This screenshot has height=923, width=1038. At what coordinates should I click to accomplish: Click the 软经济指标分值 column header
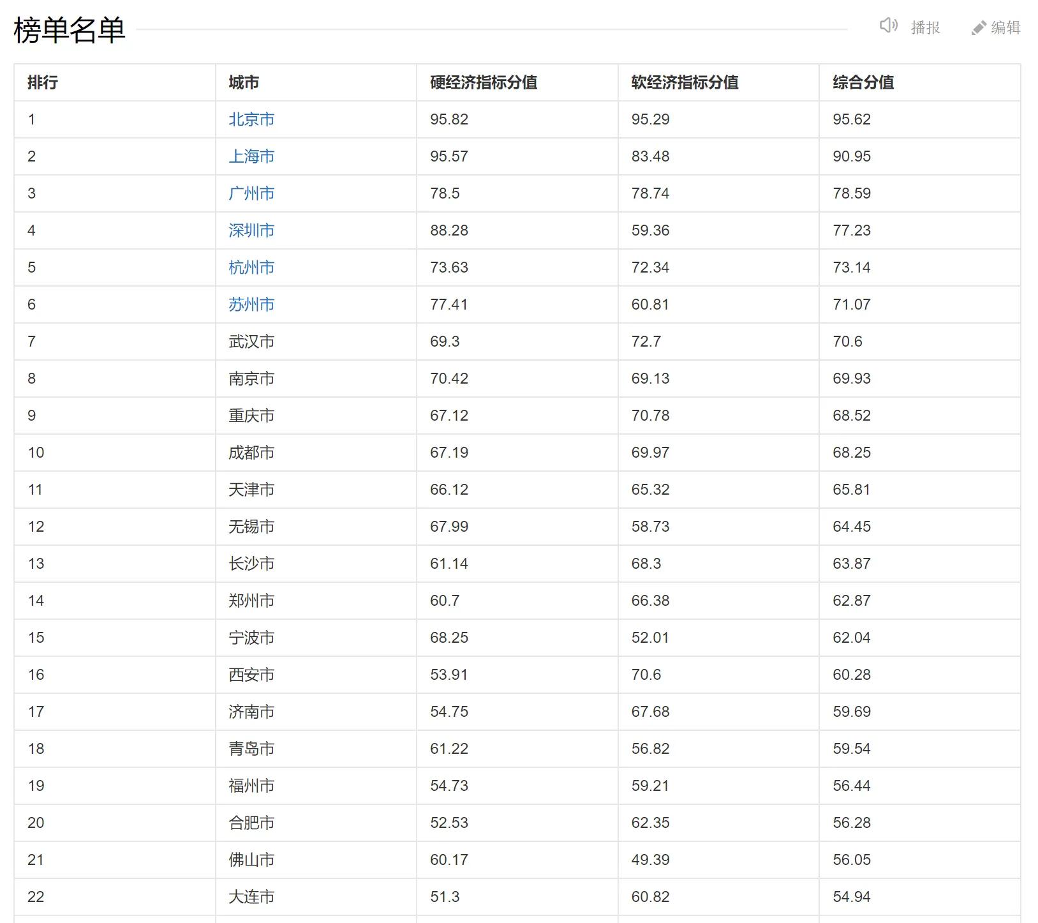718,82
